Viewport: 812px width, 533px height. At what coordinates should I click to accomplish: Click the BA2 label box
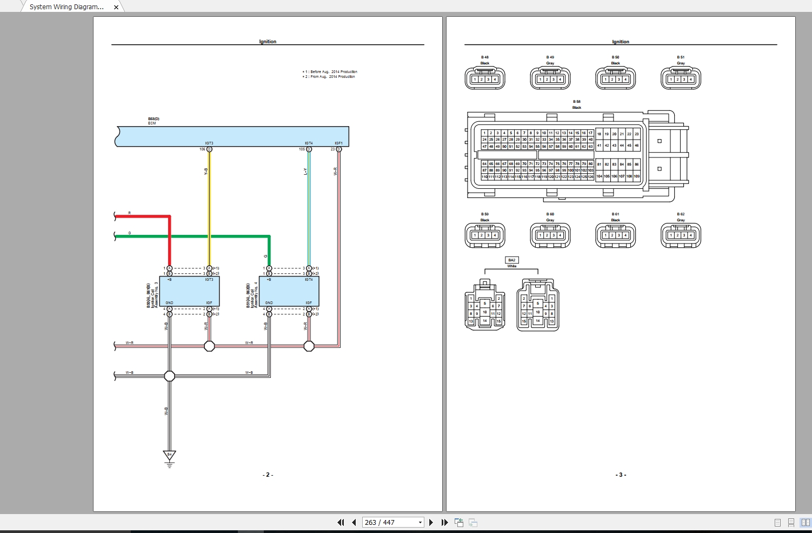(x=511, y=260)
